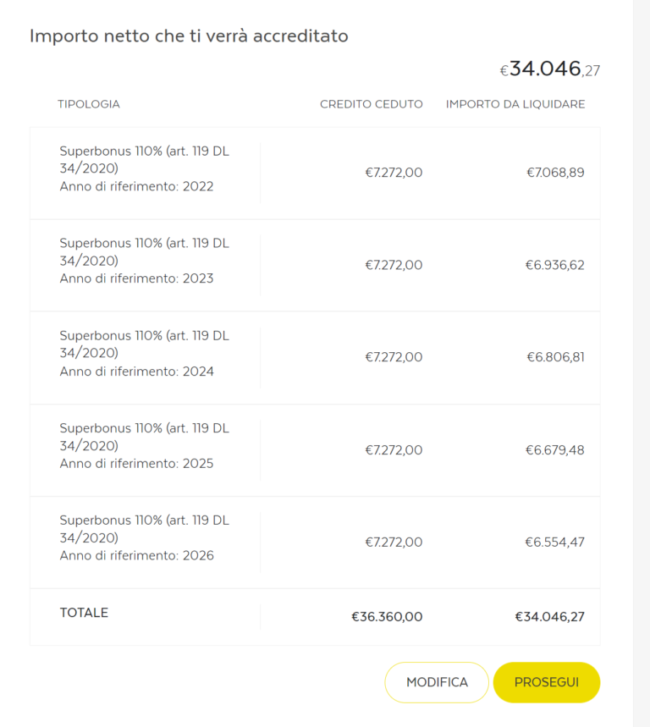Click the €6.679,48 amount for 2025

coord(555,450)
